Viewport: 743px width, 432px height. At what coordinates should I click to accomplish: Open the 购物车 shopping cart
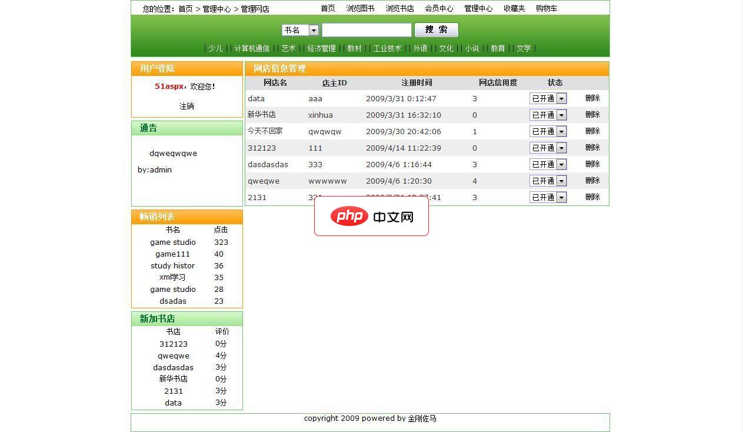click(546, 8)
